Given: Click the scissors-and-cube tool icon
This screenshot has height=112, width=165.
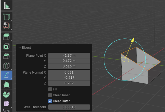Looking at the screenshot, I should point(6,26).
